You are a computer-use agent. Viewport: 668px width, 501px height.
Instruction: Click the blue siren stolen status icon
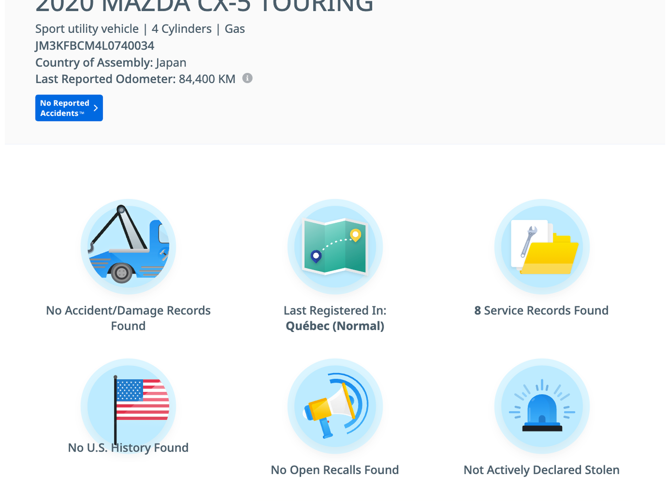(x=542, y=406)
